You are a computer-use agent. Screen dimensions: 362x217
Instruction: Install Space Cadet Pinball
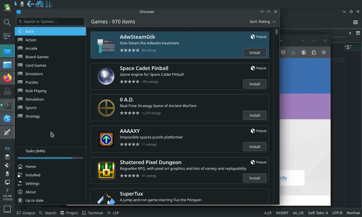pyautogui.click(x=255, y=84)
